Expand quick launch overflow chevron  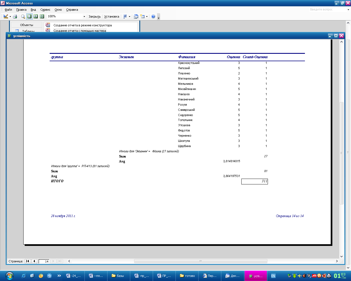(x=59, y=276)
